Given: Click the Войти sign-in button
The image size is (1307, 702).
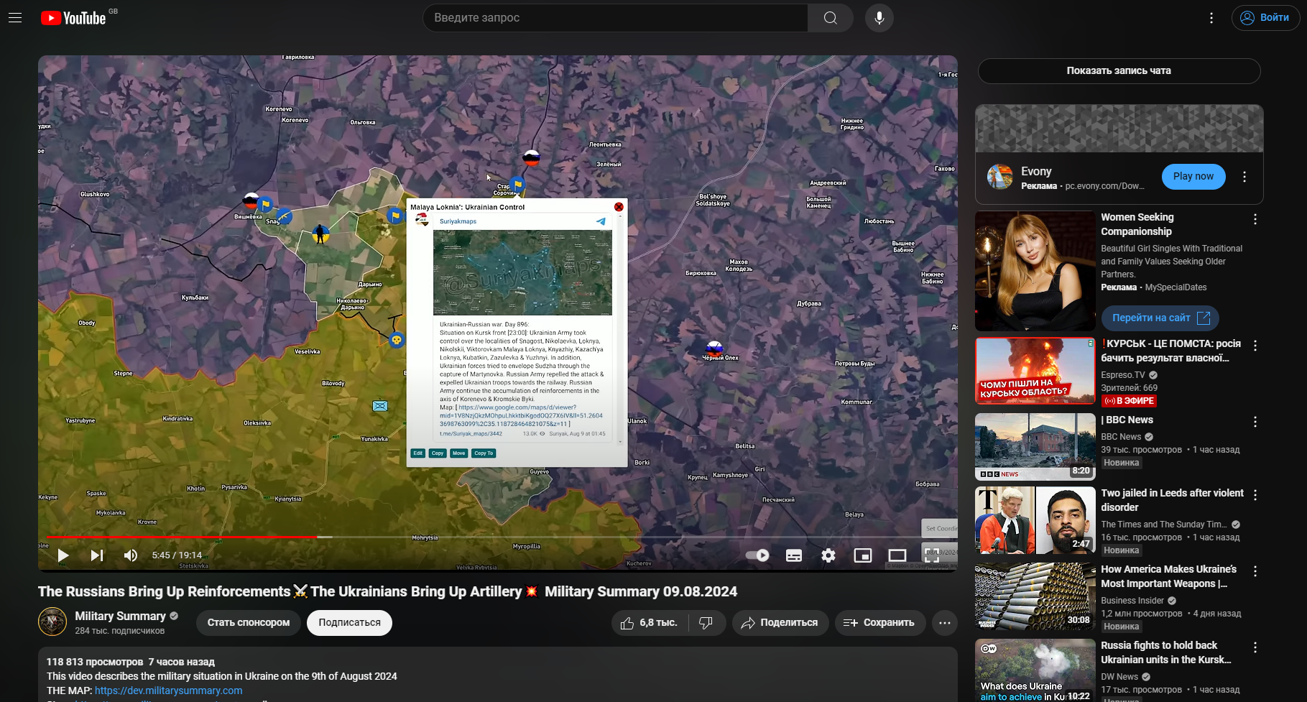Looking at the screenshot, I should point(1265,18).
